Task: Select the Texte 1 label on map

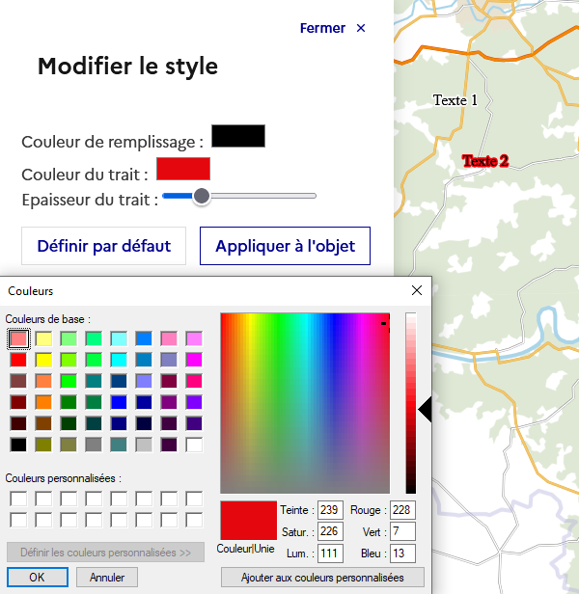Action: pyautogui.click(x=455, y=100)
